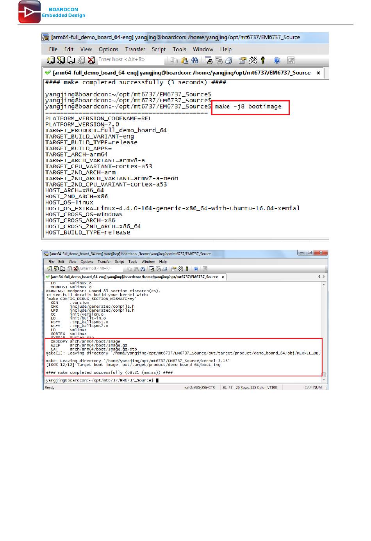Click the Connect icon in the upper SecureCRT toolbar
The image size is (371, 541).
(51, 60)
